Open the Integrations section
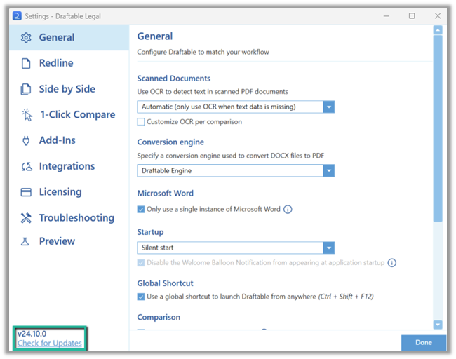456x359 pixels. (69, 166)
